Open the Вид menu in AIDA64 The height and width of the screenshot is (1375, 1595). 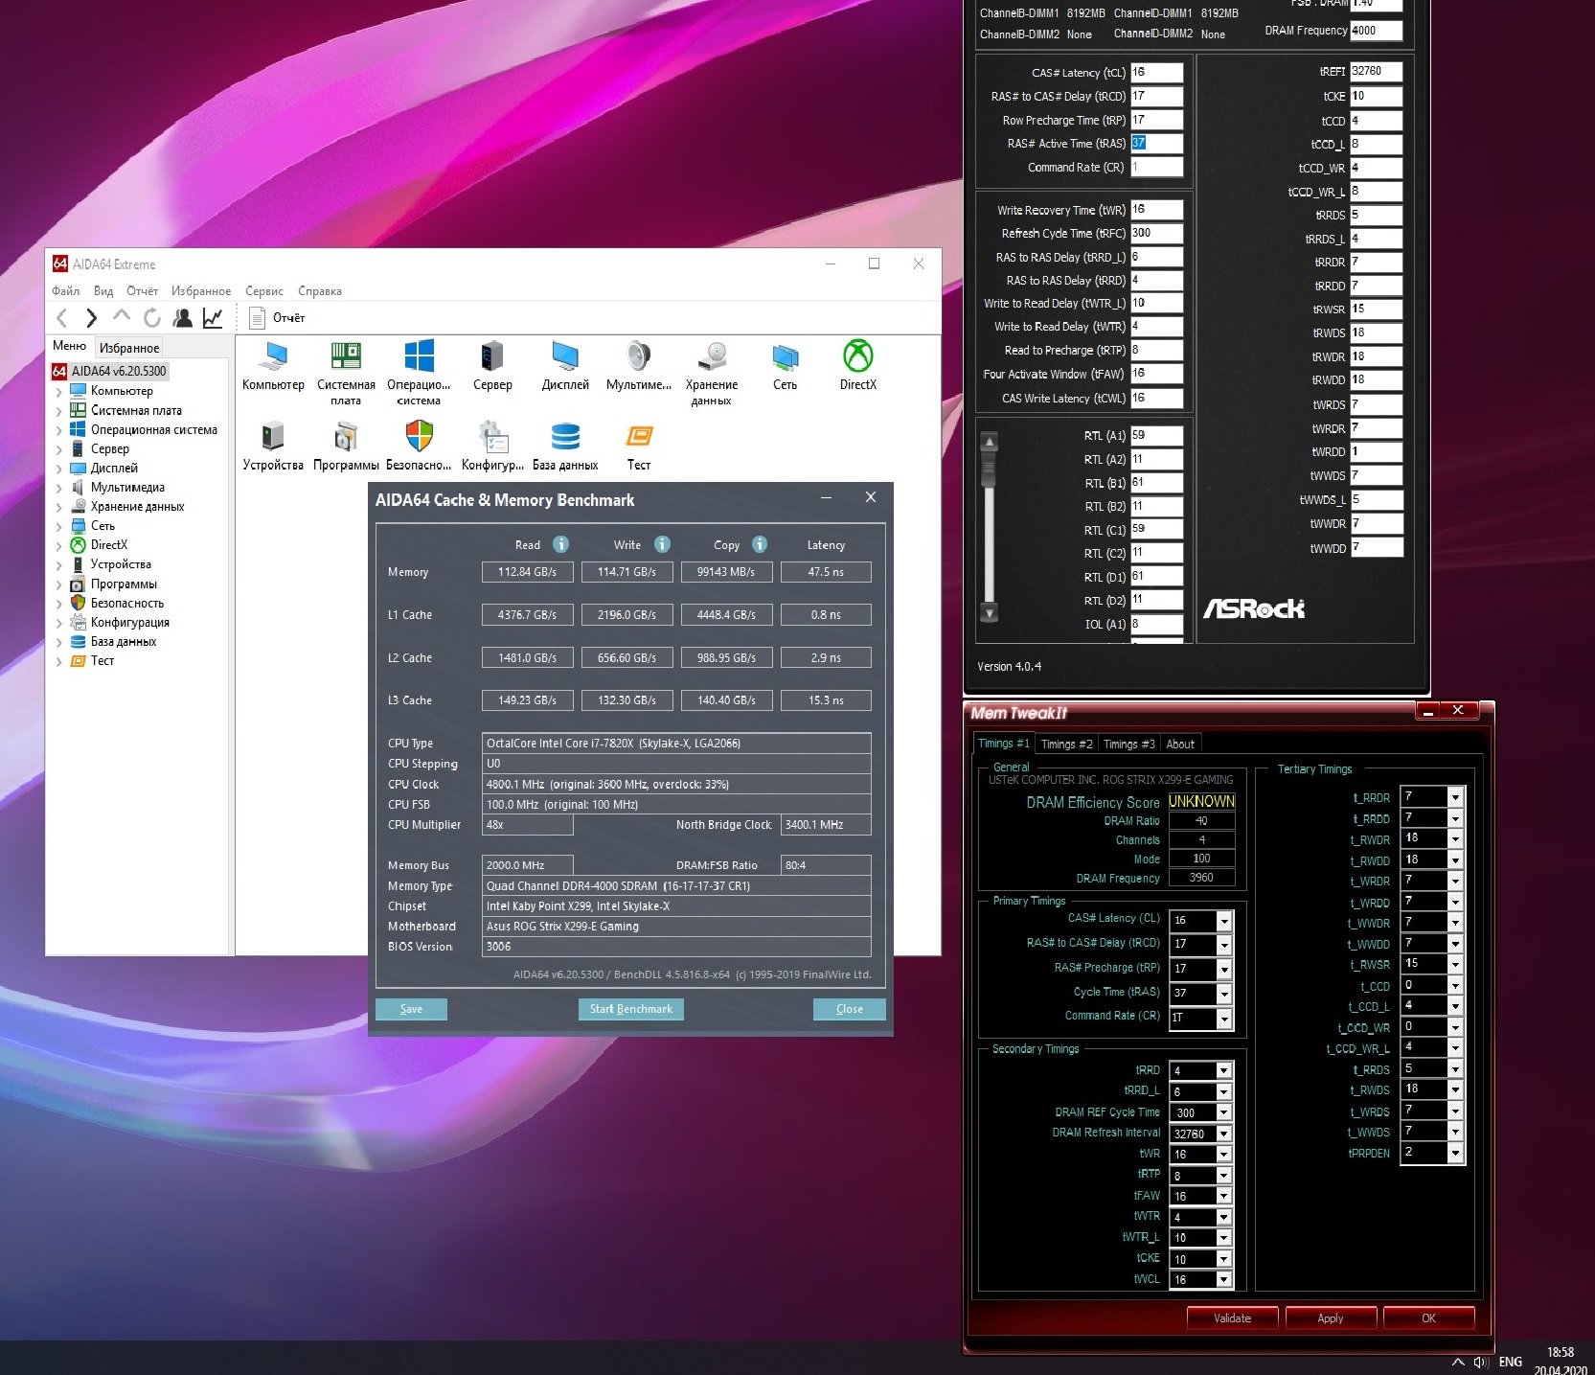tap(103, 291)
